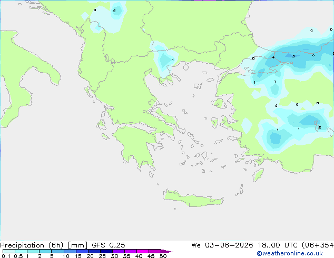
Task: Click the '15' legend scale label
Action: (78, 256)
